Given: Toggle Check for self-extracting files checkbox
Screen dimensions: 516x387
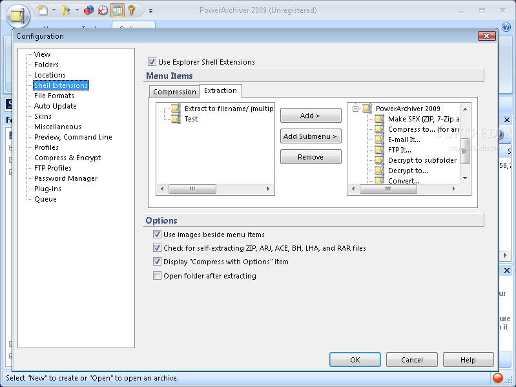Looking at the screenshot, I should (157, 248).
